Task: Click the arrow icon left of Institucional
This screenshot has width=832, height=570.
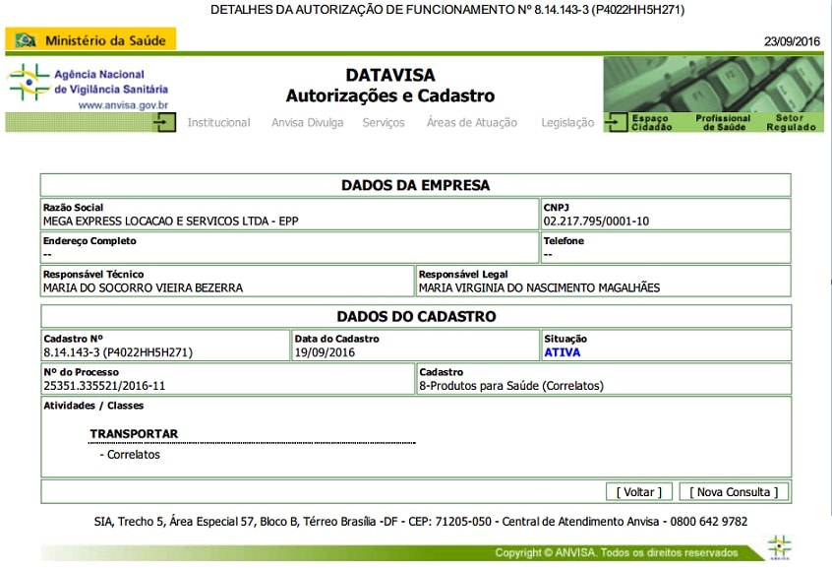Action: pyautogui.click(x=167, y=122)
